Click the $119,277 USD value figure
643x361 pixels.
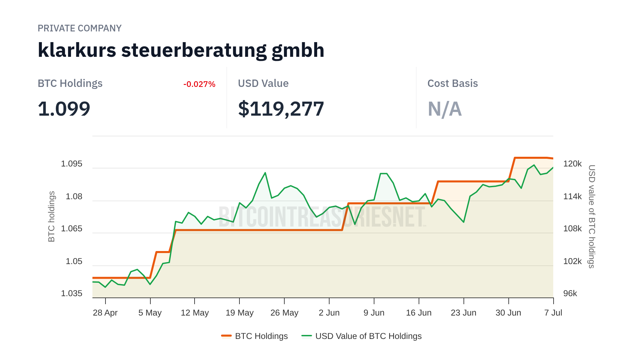[281, 109]
